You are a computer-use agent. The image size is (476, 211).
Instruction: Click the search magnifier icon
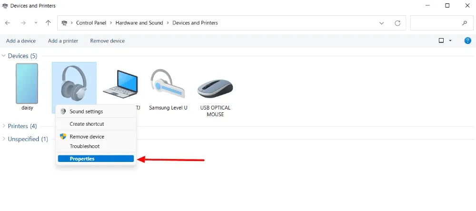tap(465, 23)
